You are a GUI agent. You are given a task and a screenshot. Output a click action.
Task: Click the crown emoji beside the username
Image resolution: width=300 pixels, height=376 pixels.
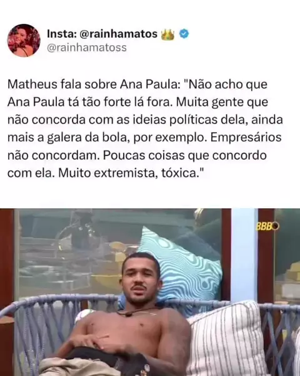point(167,34)
